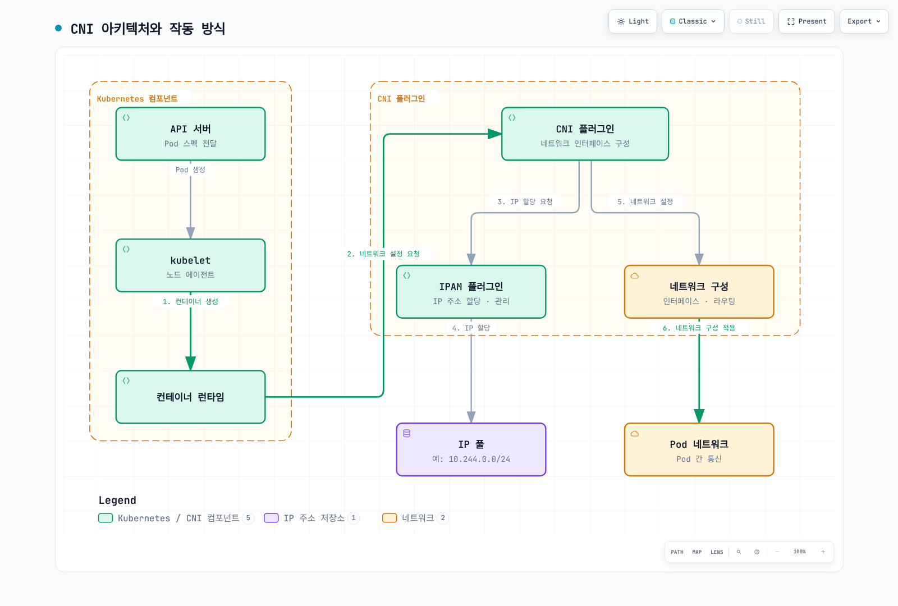898x606 pixels.
Task: Click the '2. 네트워크 설정 요청' edge label
Action: (x=383, y=254)
